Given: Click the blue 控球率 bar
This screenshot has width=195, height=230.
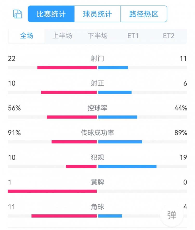Looking at the screenshot, I should (118, 117).
